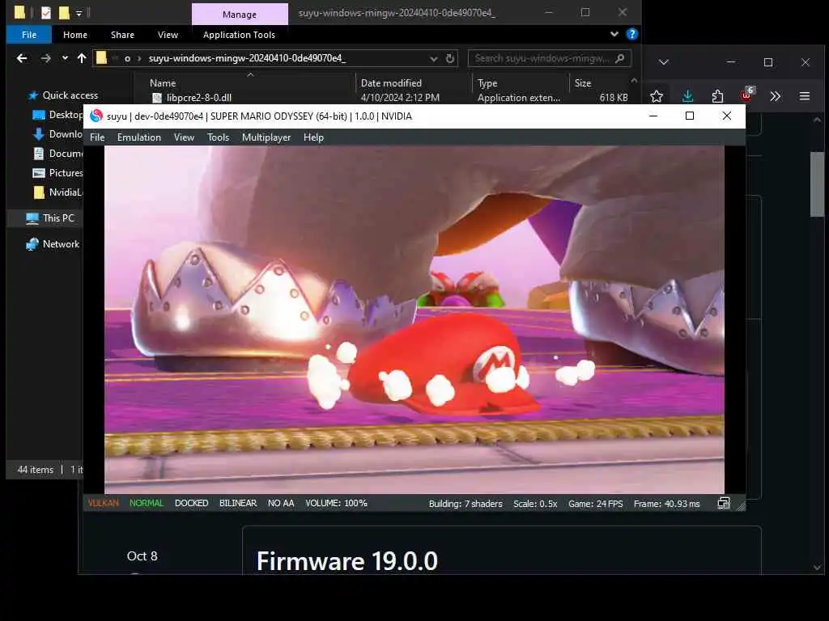The height and width of the screenshot is (621, 829).
Task: Bookmark the page with browser star icon
Action: [x=657, y=96]
